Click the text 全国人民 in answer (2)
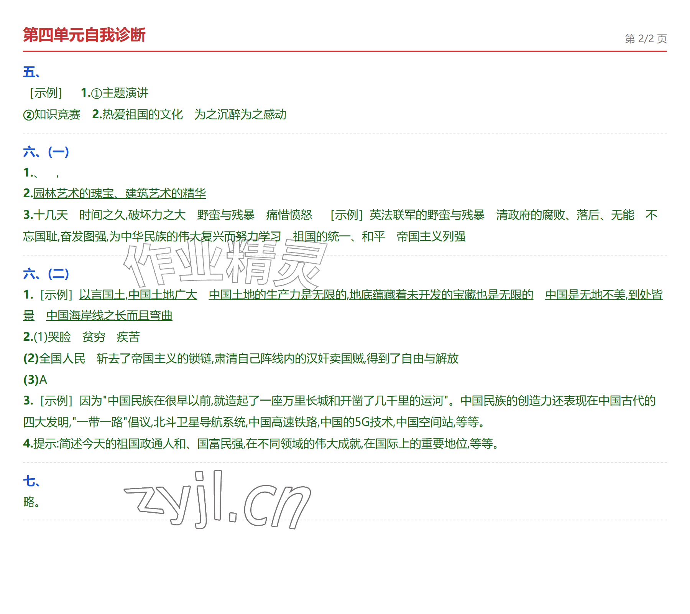690x614 pixels. 62,358
